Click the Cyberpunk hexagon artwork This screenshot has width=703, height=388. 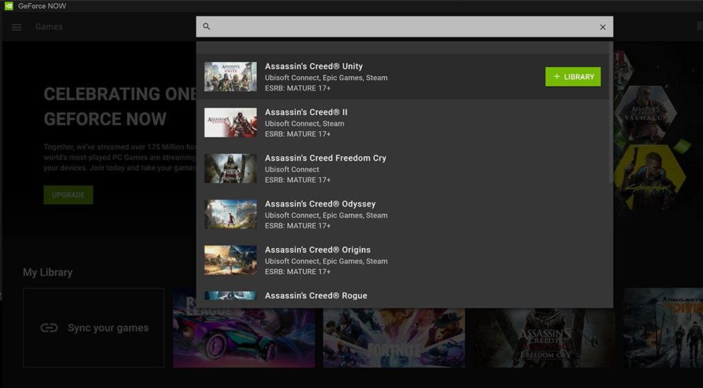pos(649,178)
